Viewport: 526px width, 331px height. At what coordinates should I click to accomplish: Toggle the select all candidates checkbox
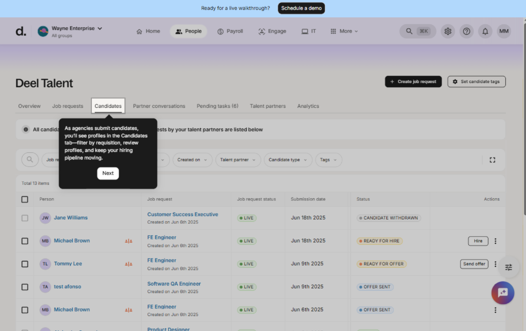tap(25, 199)
